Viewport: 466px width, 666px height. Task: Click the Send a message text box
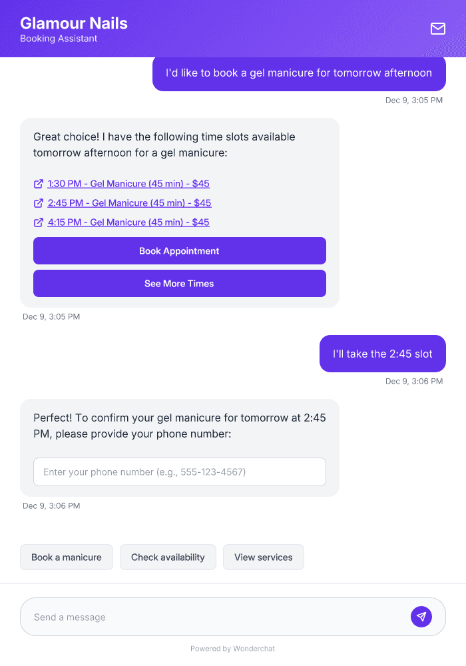pos(200,616)
